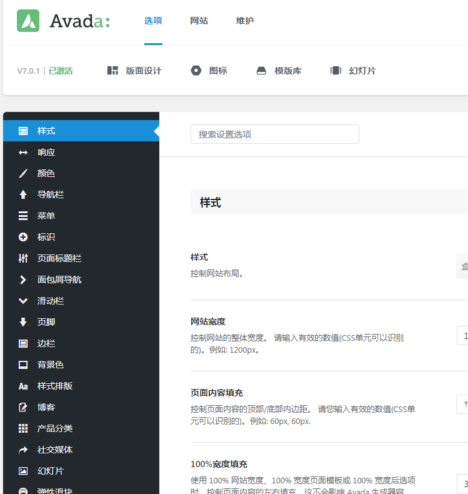Open the 图标 link
Screen dimensions: 468x494
click(218, 71)
